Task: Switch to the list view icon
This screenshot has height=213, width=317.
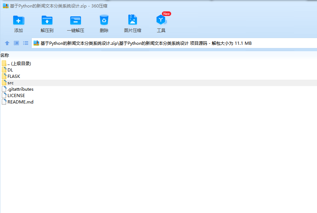Action: coord(26,43)
